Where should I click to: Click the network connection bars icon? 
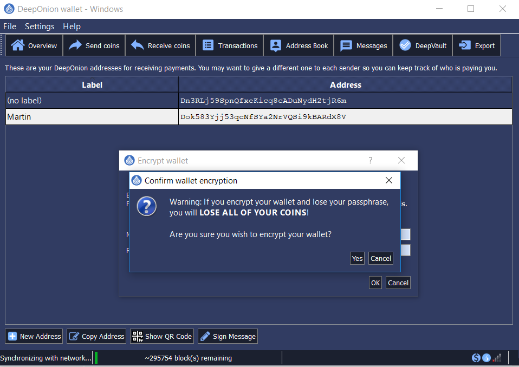coord(497,358)
